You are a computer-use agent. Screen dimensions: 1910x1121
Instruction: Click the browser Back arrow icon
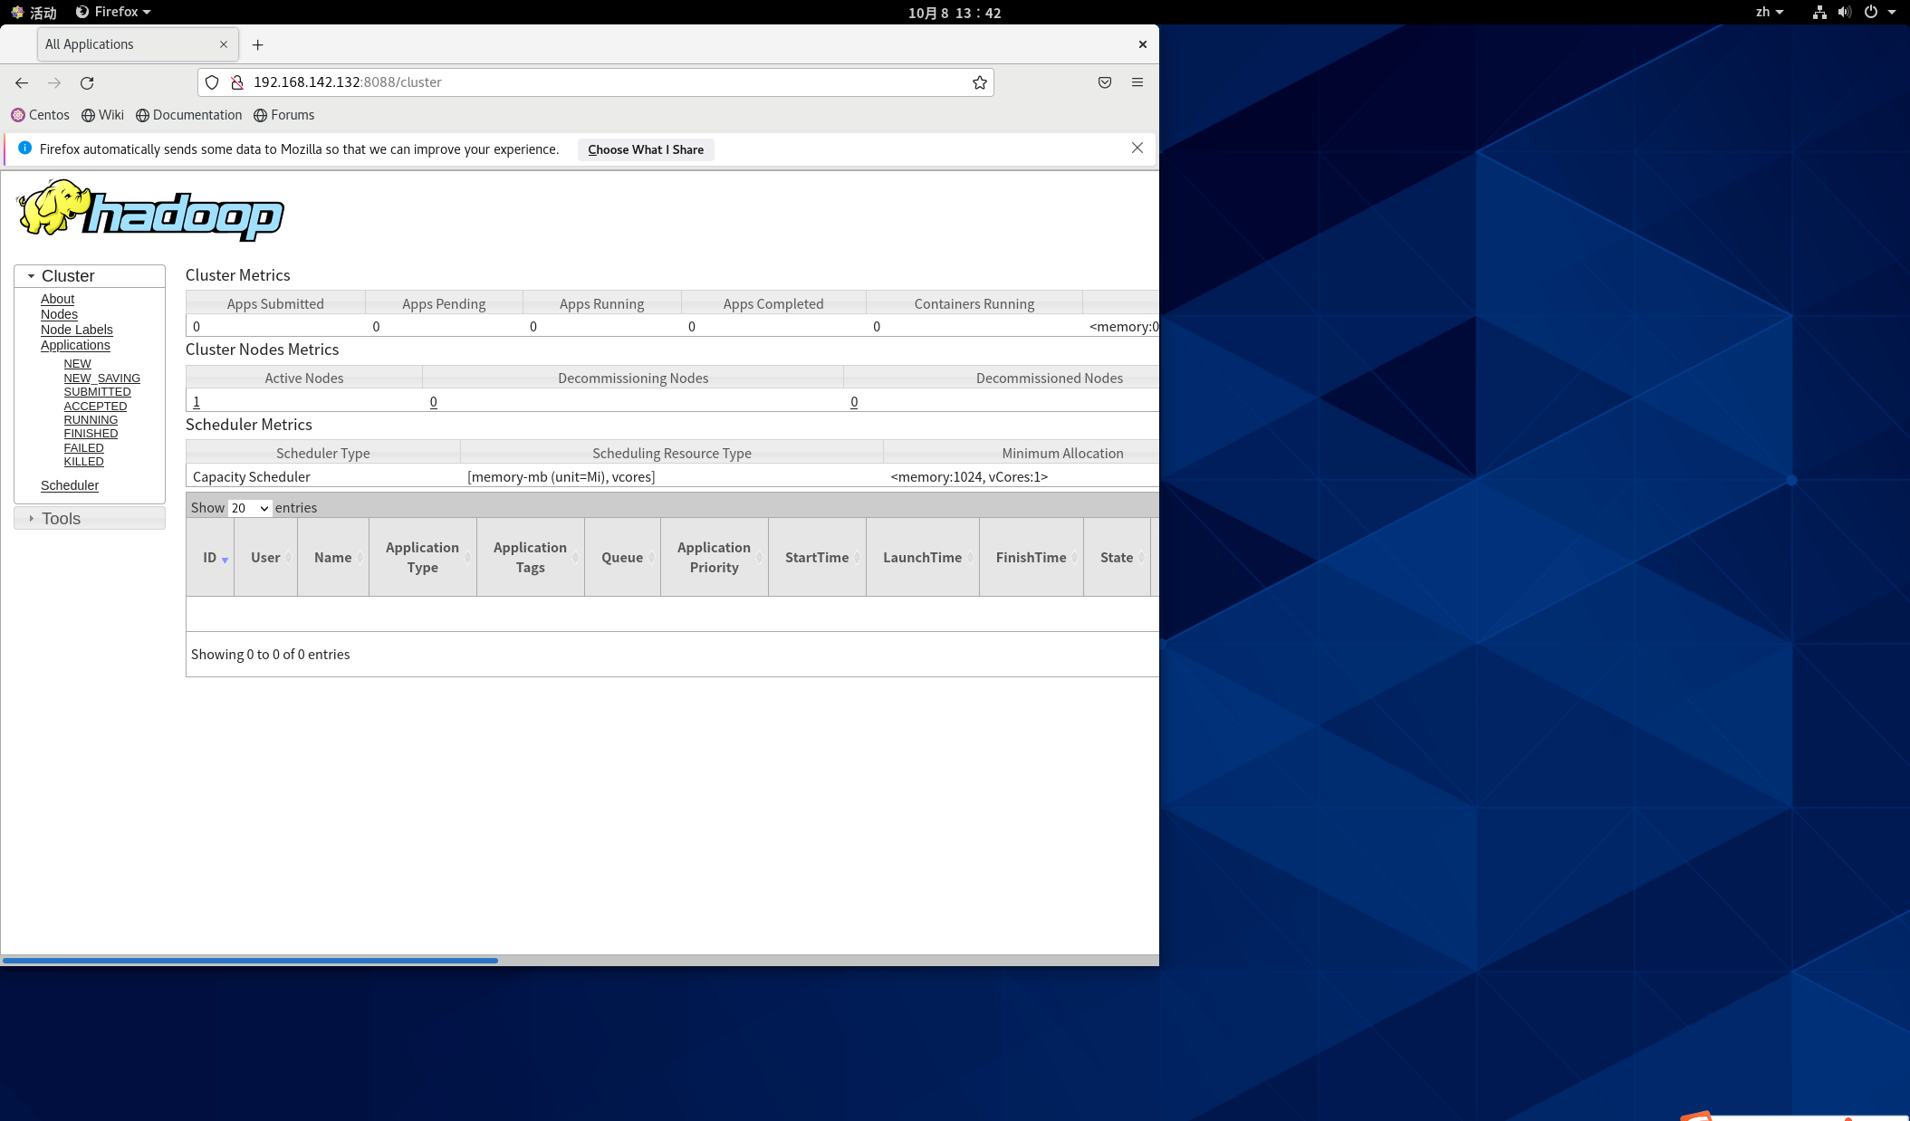coord(22,82)
